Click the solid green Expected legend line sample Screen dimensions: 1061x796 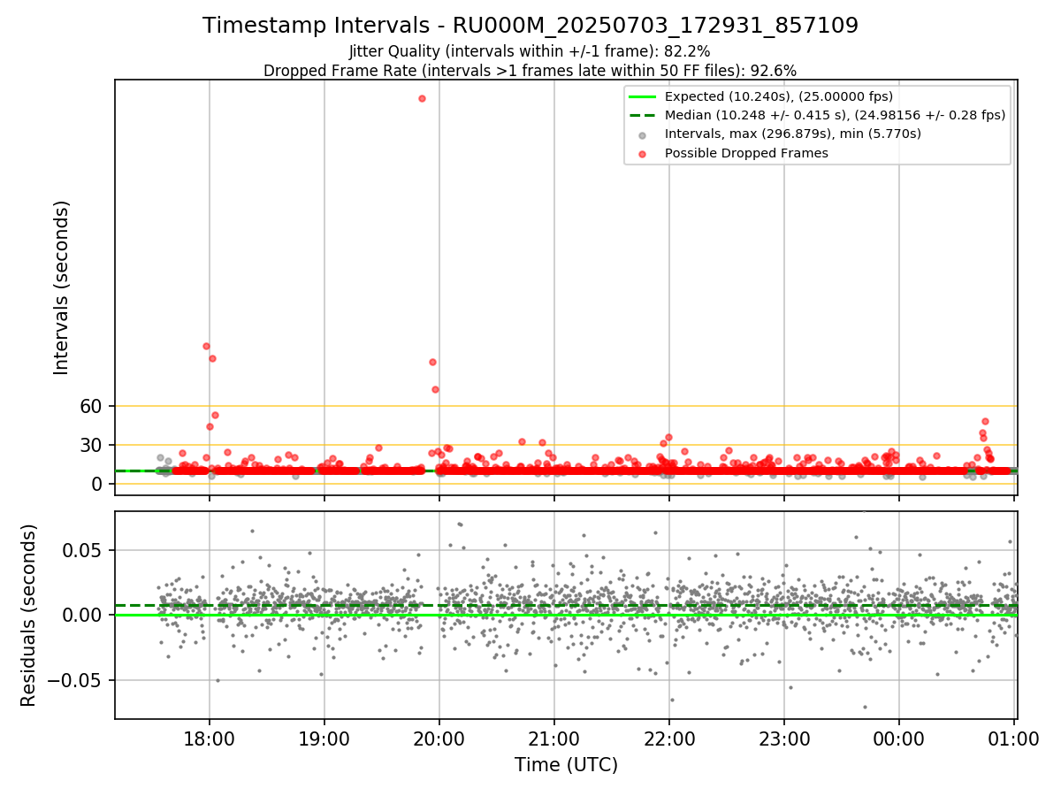pos(643,96)
